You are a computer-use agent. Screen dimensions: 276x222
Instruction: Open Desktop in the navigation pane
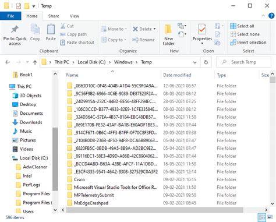point(24,104)
